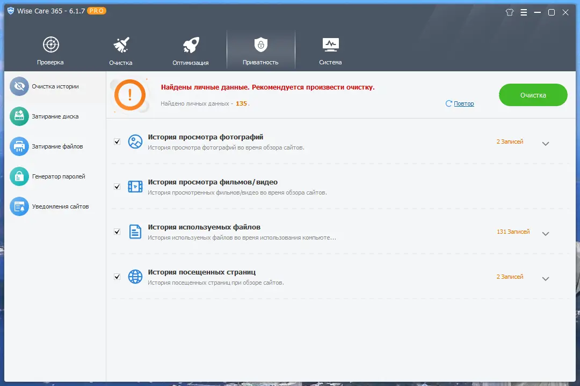Click the photo history description line
Screen dimensions: 580x386
[x=226, y=147]
